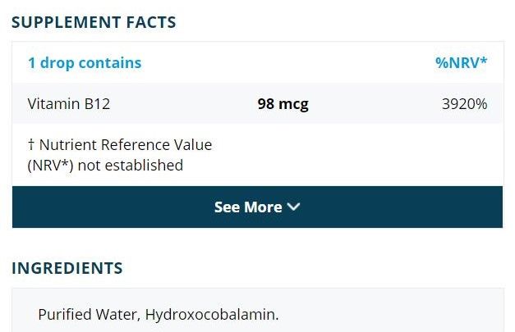Viewport: 515px width, 332px height.
Task: Click the INGREDIENTS section heading
Action: [x=67, y=268]
